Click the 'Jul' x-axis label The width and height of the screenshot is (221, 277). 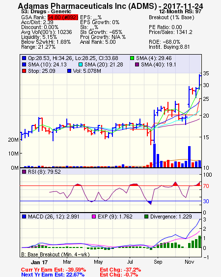click(x=130, y=262)
